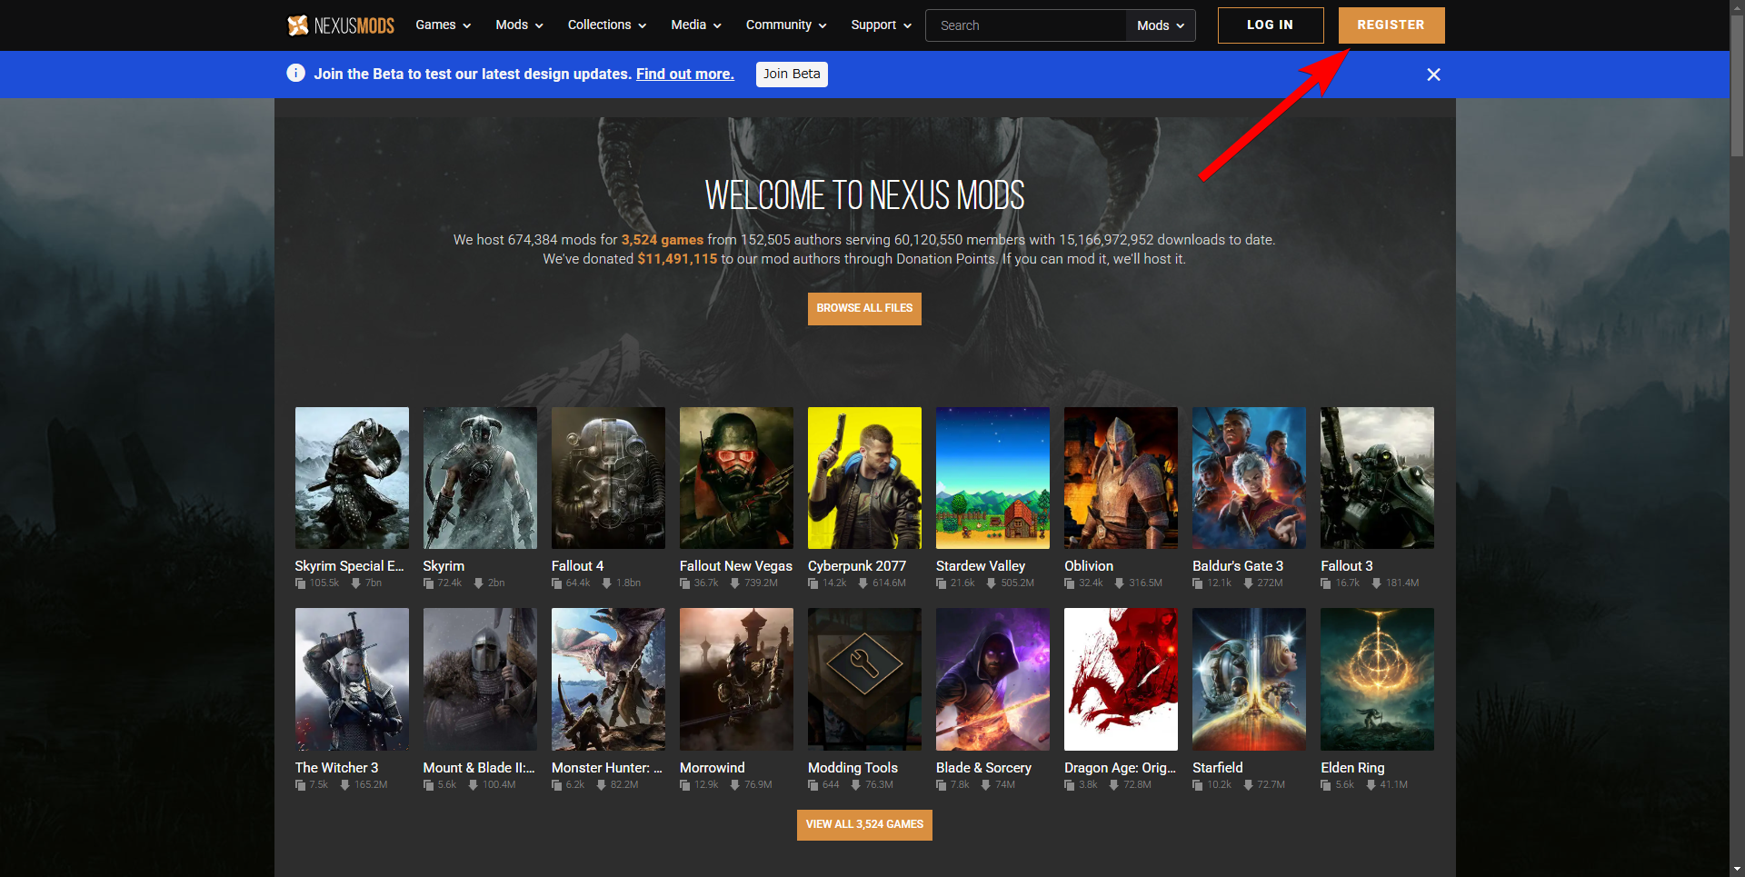This screenshot has width=1745, height=877.
Task: Dismiss the beta banner with X
Action: coord(1433,75)
